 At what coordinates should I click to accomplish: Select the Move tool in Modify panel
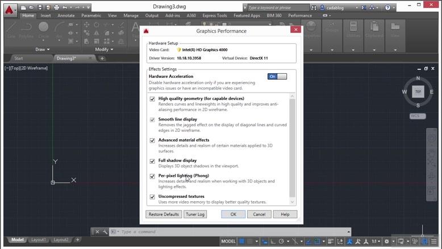point(86,25)
